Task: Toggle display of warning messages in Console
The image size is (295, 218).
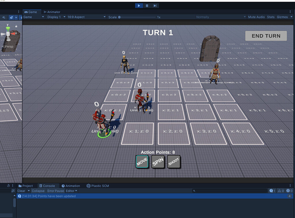Action: pos(281,191)
